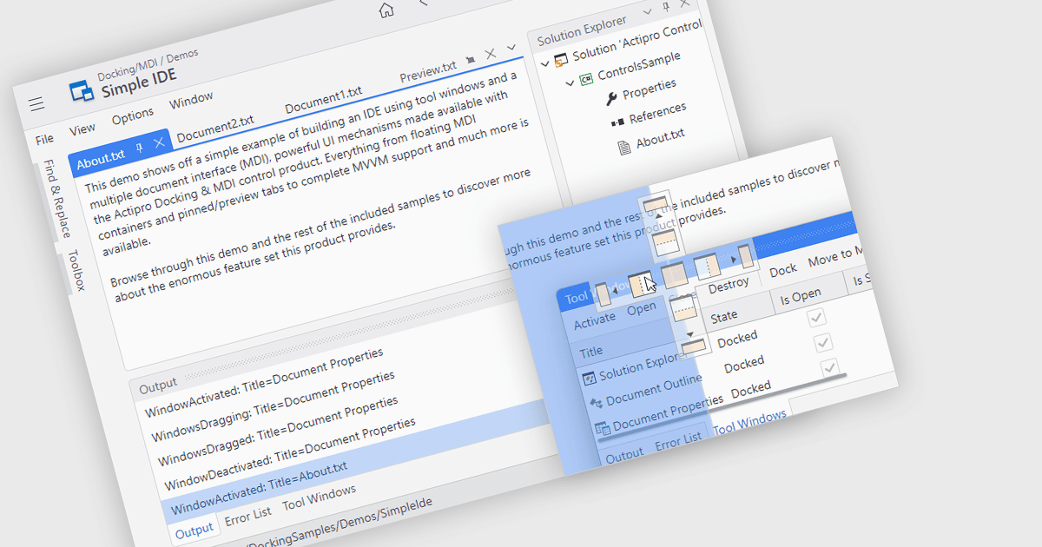
Task: Select the Error List tab at bottom
Action: click(x=247, y=516)
